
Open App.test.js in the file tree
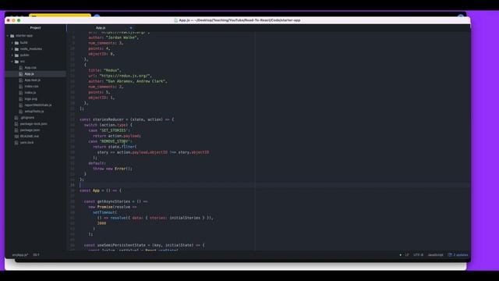pos(33,80)
